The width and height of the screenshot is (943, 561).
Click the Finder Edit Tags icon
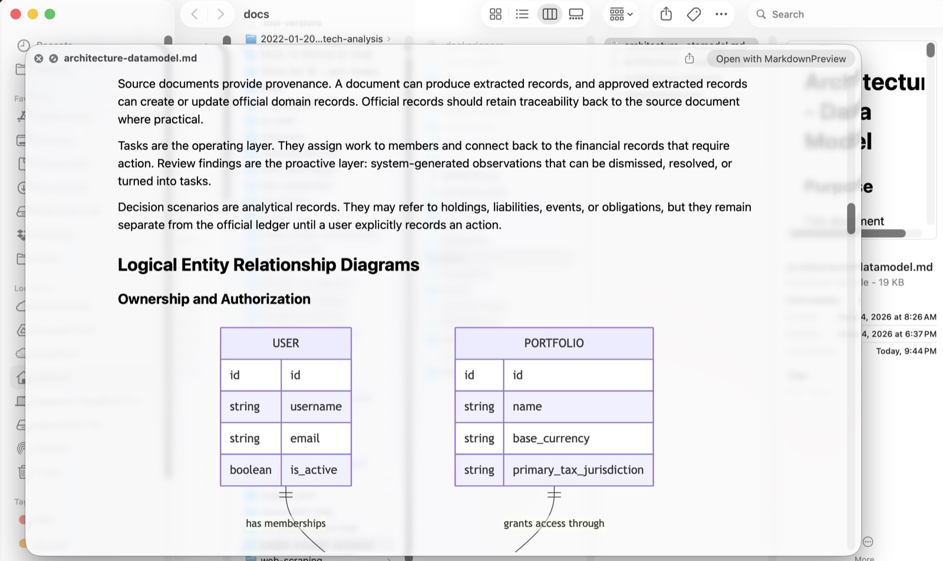pyautogui.click(x=694, y=14)
